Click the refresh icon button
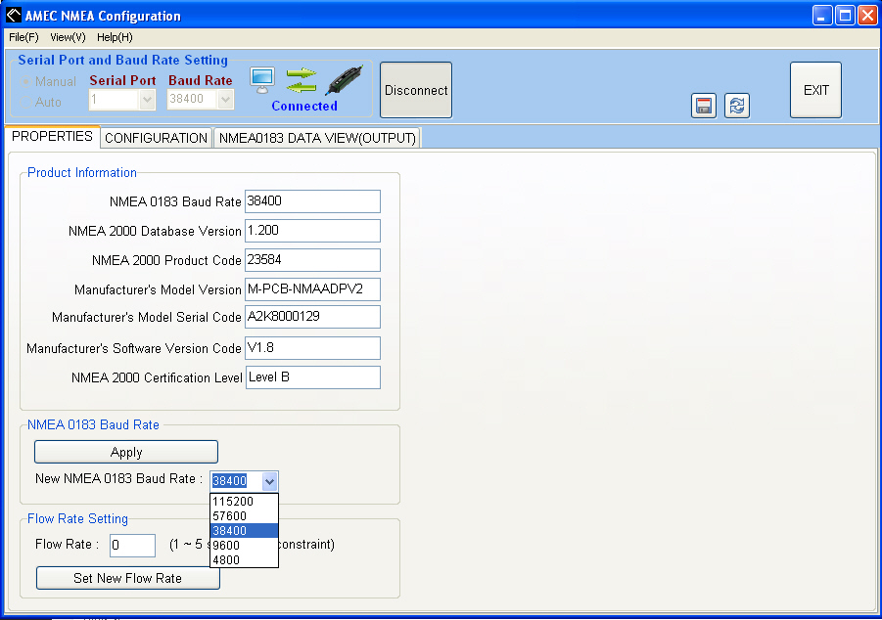The width and height of the screenshot is (882, 620). coord(737,106)
